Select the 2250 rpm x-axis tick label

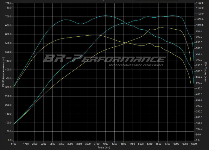44,144
